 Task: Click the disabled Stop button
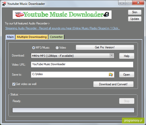tap(127, 101)
